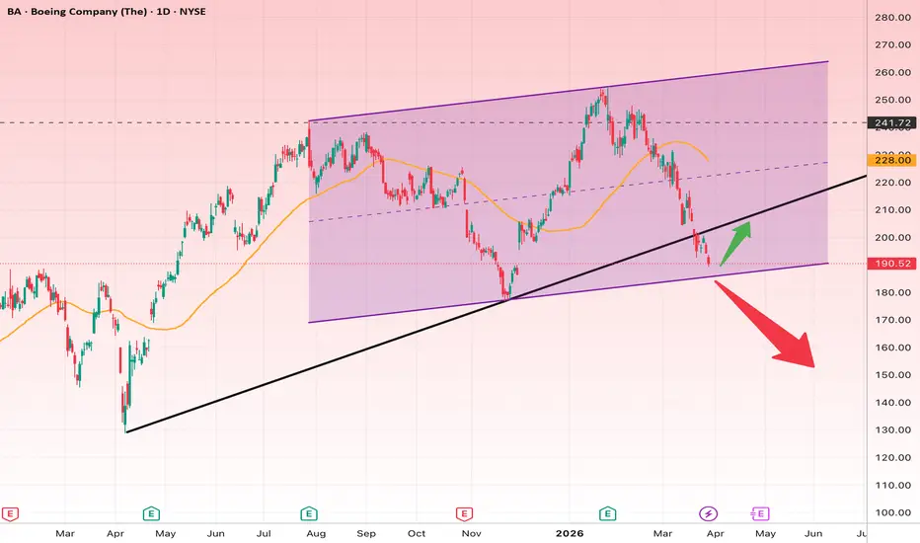Click the 250.00 price axis label
Screen dimensions: 920x543
point(892,100)
